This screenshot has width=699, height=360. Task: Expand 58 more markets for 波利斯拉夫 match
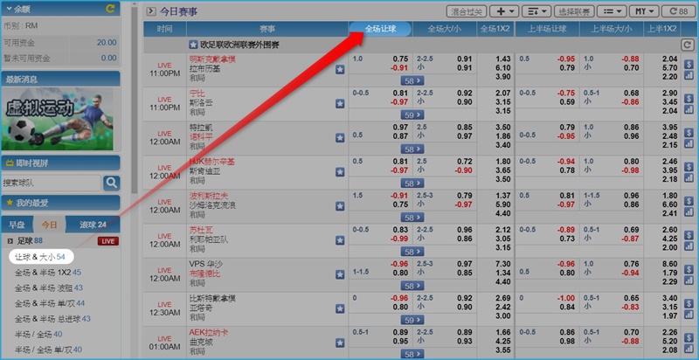(x=412, y=218)
